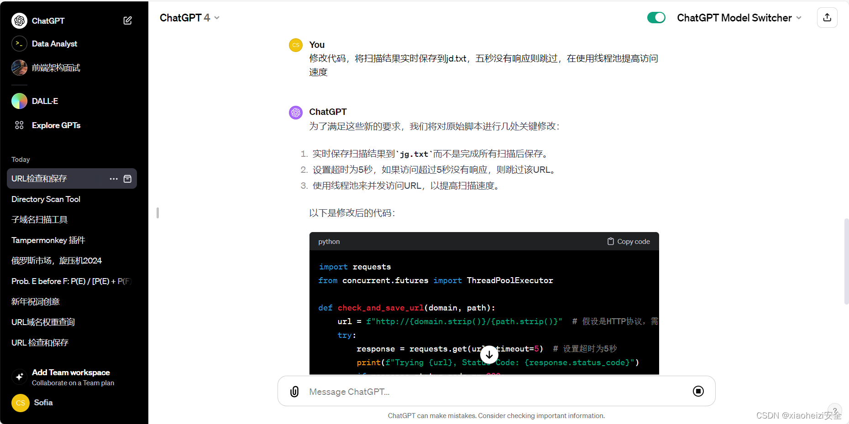Click the ChatGPT response avatar icon
Screen dimensions: 849x424
pyautogui.click(x=296, y=112)
